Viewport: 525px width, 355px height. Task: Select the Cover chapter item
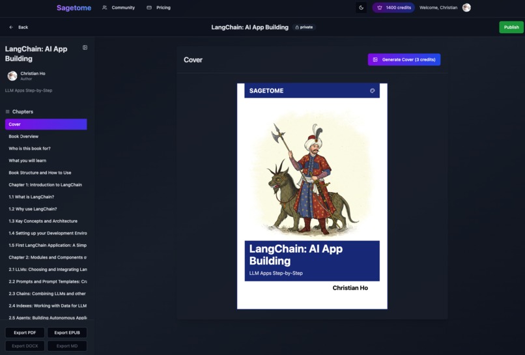[x=46, y=124]
